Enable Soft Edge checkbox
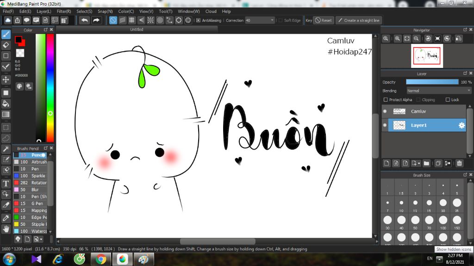This screenshot has width=474, height=266. [x=281, y=20]
